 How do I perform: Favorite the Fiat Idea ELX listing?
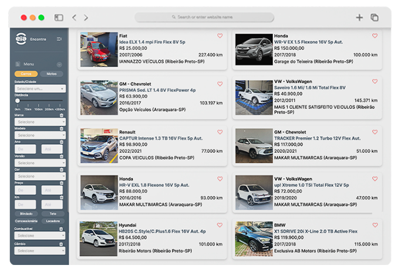pos(220,36)
